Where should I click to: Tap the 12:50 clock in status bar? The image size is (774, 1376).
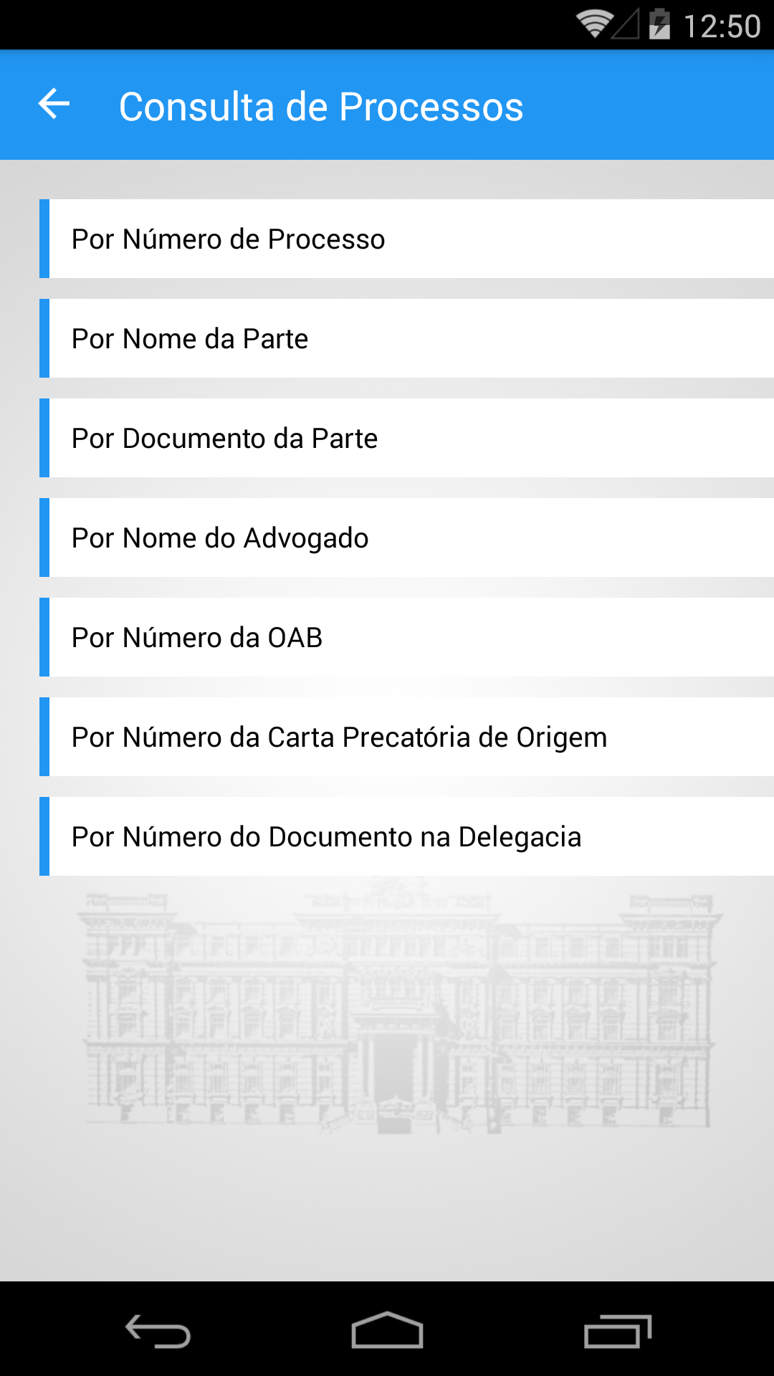(722, 27)
